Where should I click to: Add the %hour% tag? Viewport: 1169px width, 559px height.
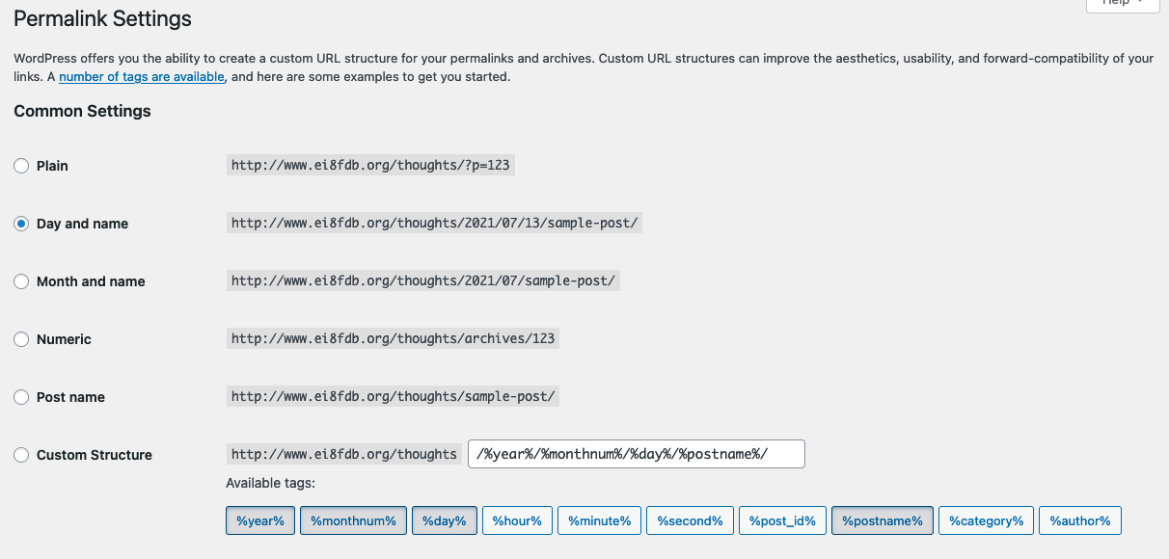(517, 520)
